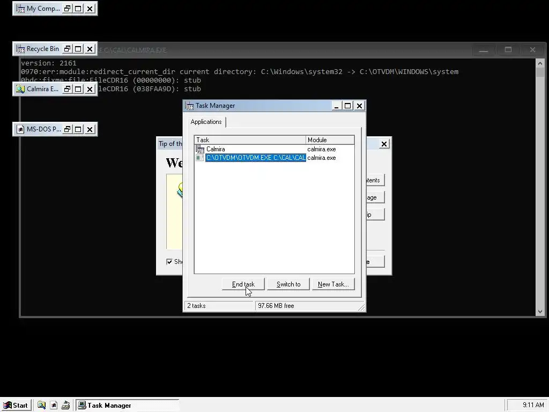549x412 pixels.
Task: Click the My Computer window icon
Action: tap(21, 9)
